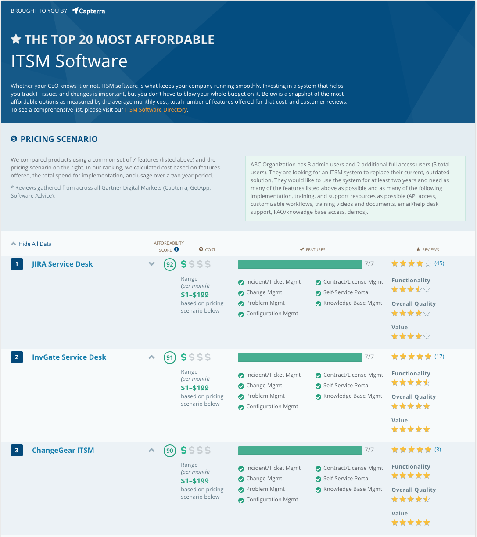Click the star icon beside Top 20 heading
The width and height of the screenshot is (477, 537).
point(16,39)
